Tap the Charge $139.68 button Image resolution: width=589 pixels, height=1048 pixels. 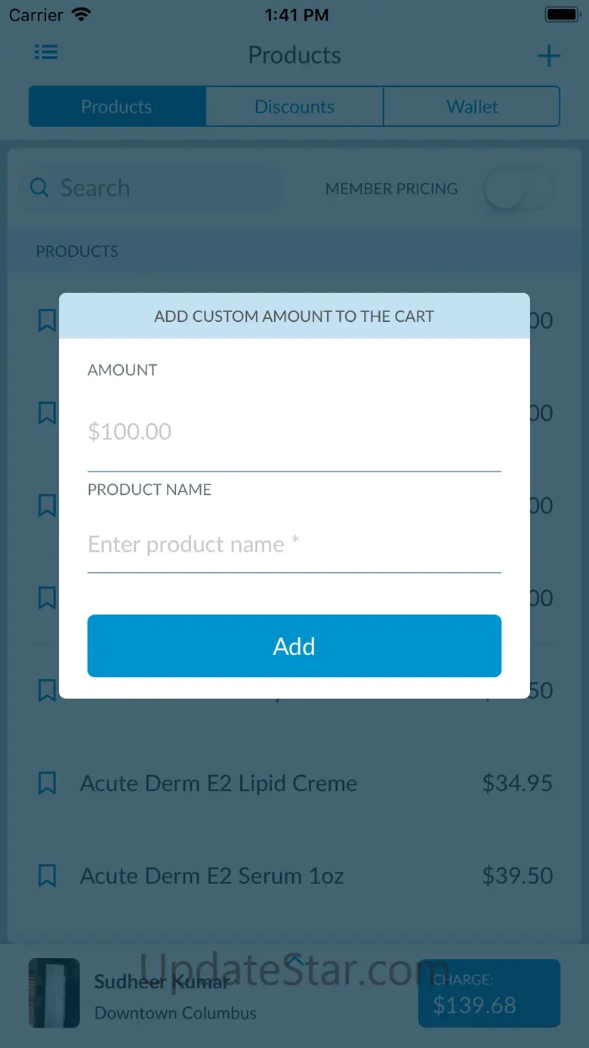click(489, 994)
